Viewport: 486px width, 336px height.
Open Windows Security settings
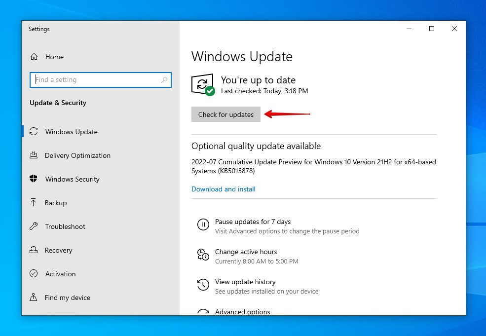[x=72, y=179]
